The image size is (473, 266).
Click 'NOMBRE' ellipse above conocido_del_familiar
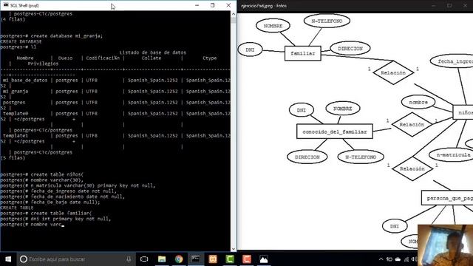(x=343, y=109)
